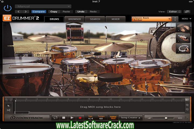Select the hand claps percussion thumbnail
This screenshot has height=129, width=194.
[183, 27]
